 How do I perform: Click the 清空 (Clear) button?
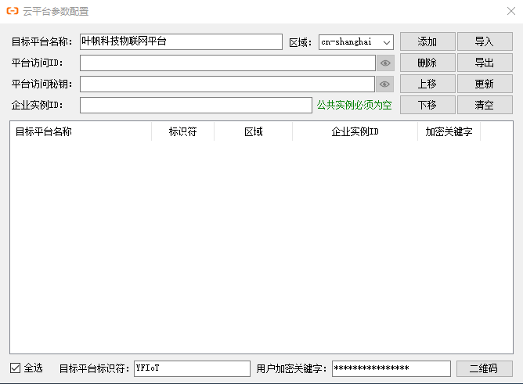coord(485,105)
